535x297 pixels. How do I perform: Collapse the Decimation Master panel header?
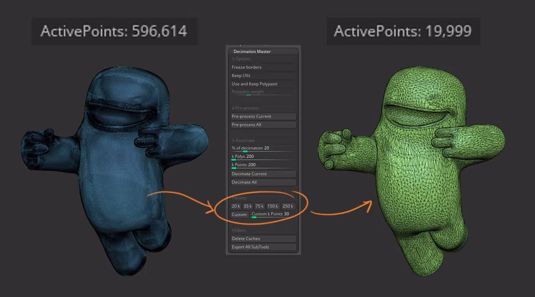coord(263,51)
